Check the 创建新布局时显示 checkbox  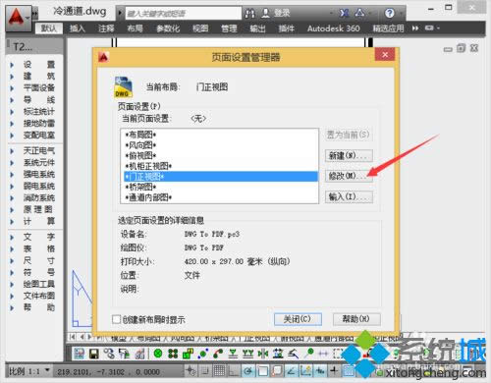pyautogui.click(x=116, y=319)
